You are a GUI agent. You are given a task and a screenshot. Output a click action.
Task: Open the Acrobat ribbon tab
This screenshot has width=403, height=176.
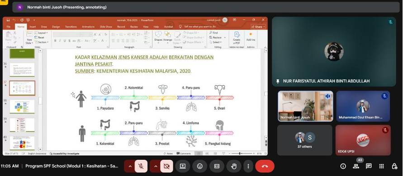[x=169, y=27]
